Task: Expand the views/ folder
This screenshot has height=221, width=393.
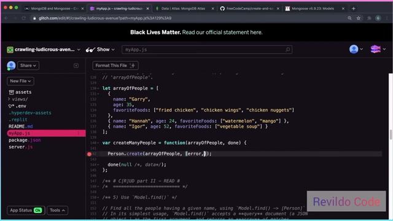Action: click(18, 99)
